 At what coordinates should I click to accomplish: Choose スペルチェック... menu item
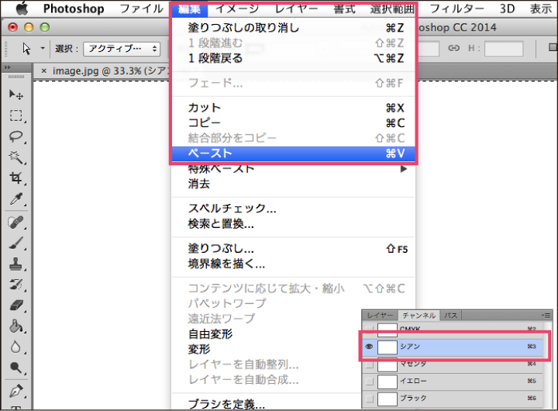pos(293,208)
